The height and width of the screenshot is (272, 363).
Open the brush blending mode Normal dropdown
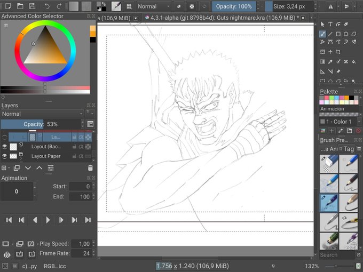pos(154,6)
